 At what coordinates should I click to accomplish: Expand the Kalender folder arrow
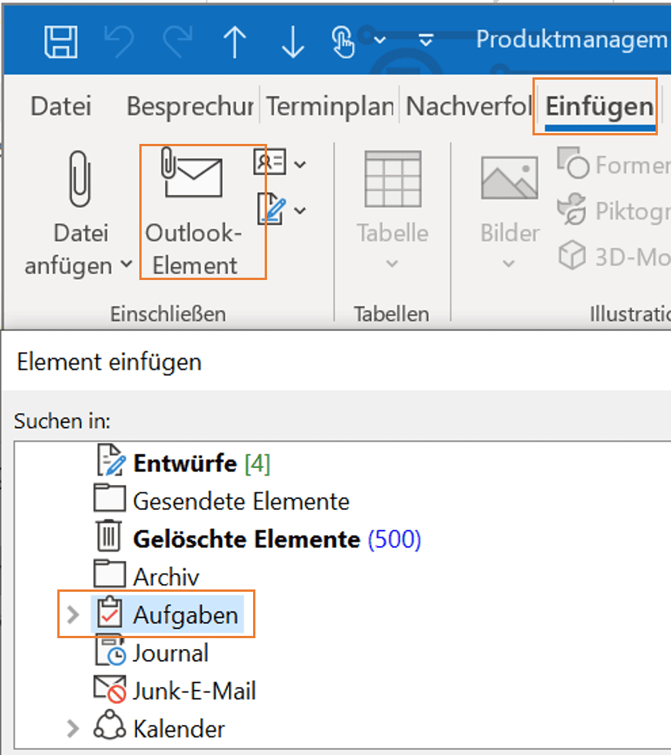click(74, 729)
